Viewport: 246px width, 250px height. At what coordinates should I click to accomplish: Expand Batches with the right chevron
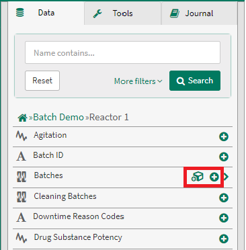[227, 177]
